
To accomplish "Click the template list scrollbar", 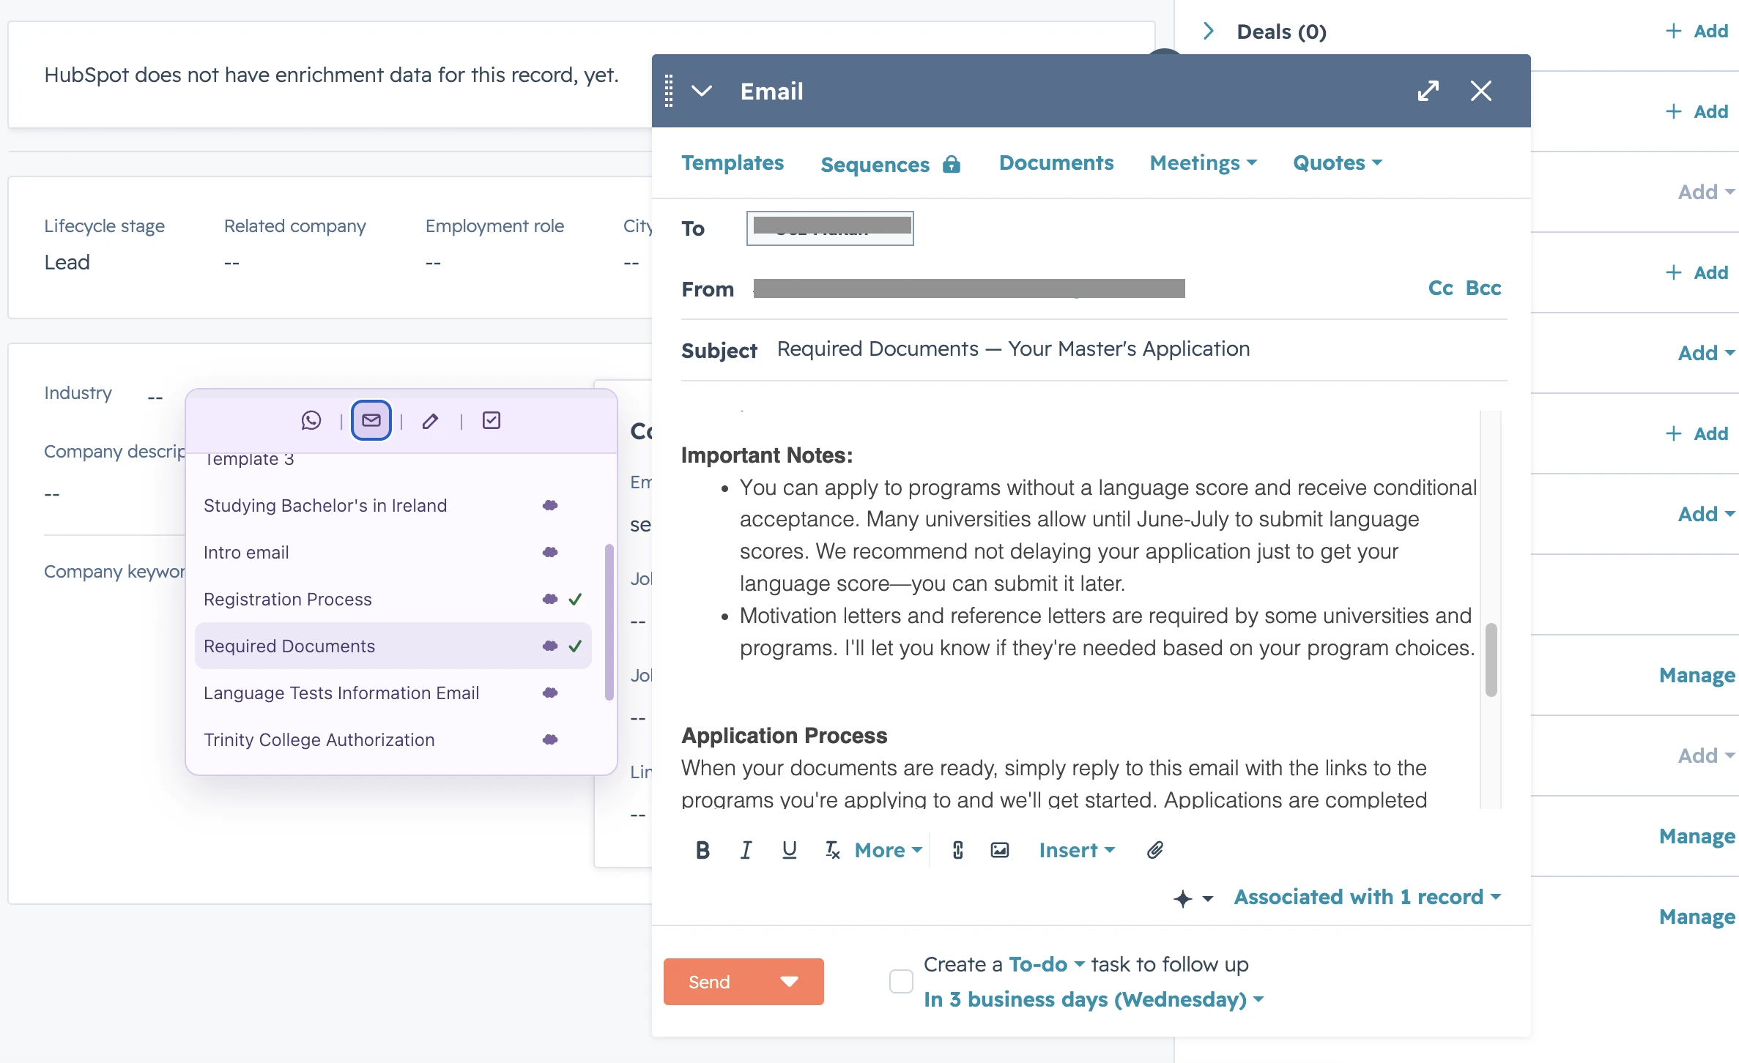I will (609, 622).
